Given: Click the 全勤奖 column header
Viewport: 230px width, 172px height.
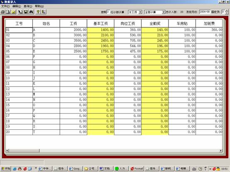Looking at the screenshot, I should point(155,23).
